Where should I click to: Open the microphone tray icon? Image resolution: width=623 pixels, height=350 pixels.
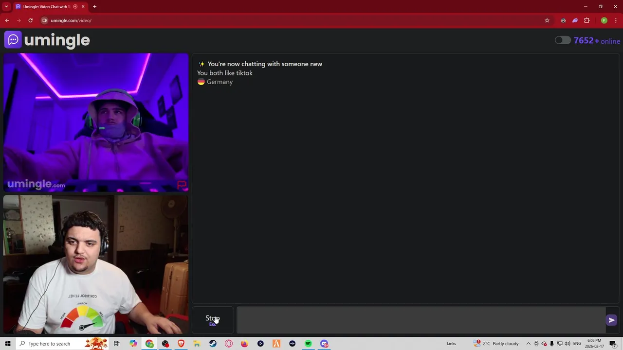pyautogui.click(x=551, y=344)
